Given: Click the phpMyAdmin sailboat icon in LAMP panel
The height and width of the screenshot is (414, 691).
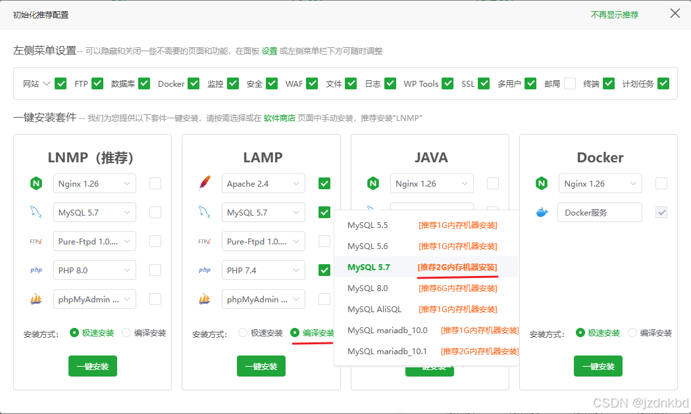Looking at the screenshot, I should point(205,299).
